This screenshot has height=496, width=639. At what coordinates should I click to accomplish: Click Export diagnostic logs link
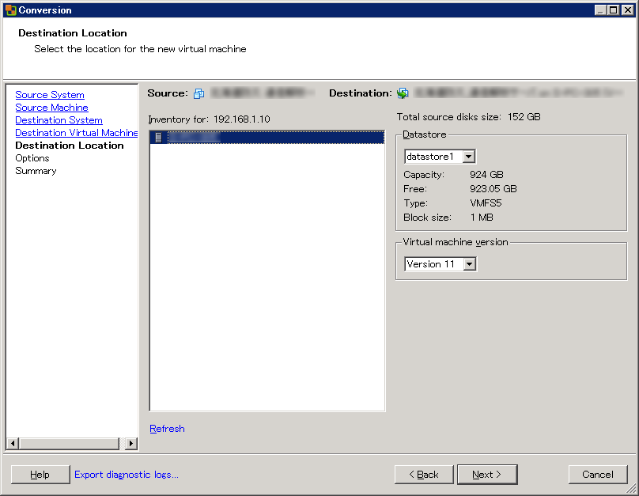tap(127, 475)
